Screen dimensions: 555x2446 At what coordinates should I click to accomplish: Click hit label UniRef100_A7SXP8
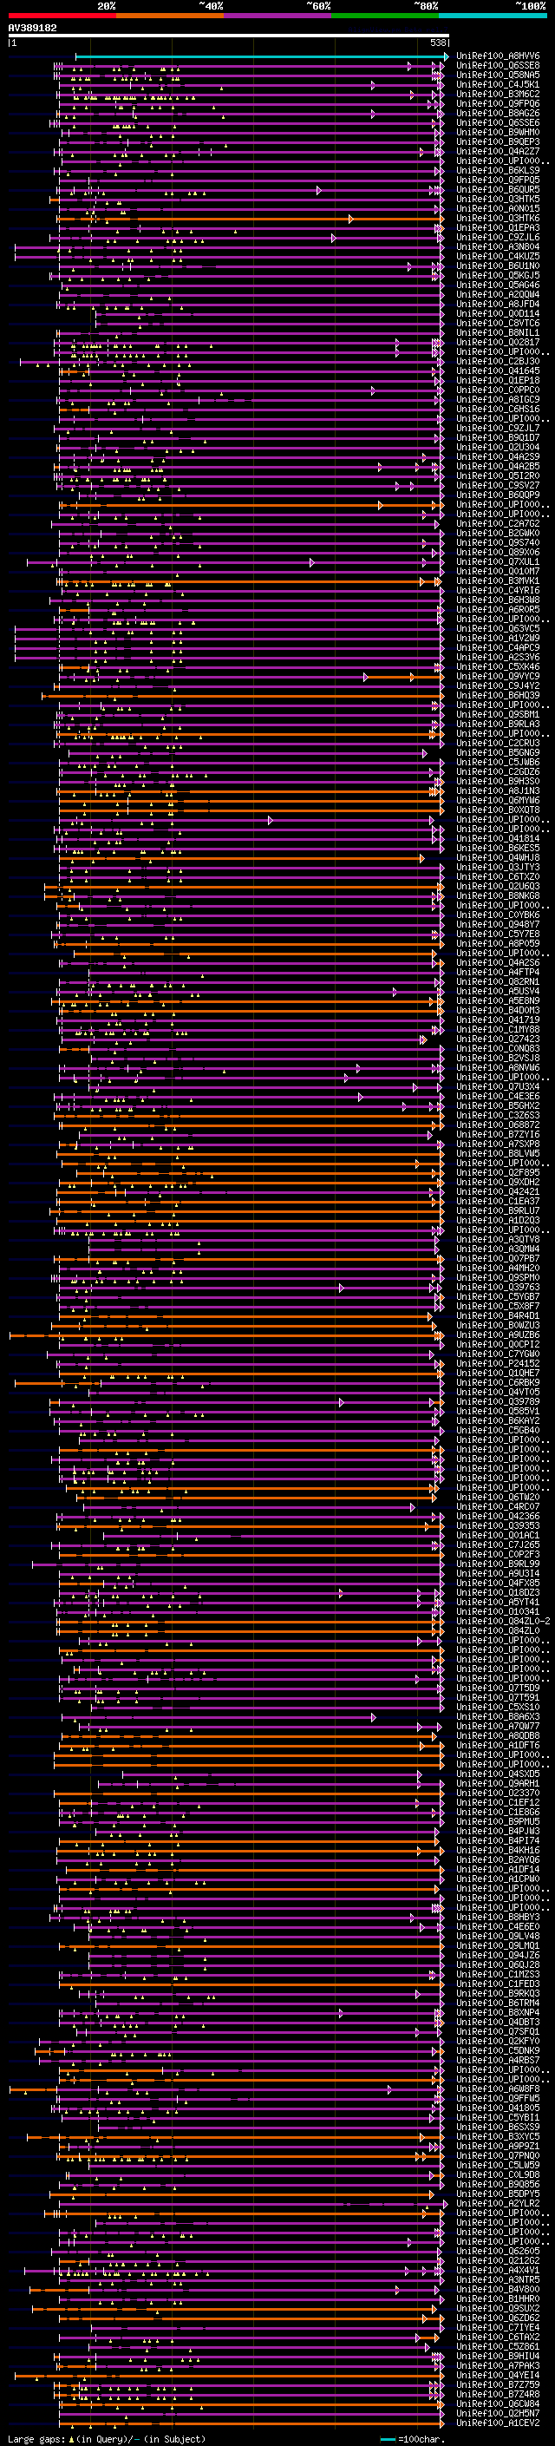tap(498, 1144)
